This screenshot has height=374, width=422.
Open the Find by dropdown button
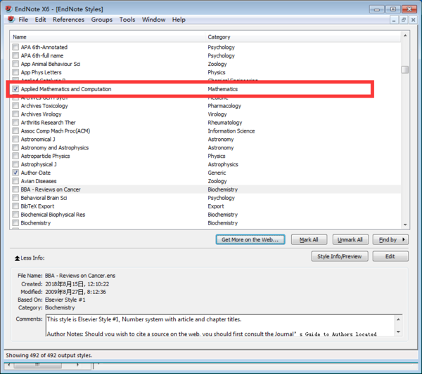(390, 239)
